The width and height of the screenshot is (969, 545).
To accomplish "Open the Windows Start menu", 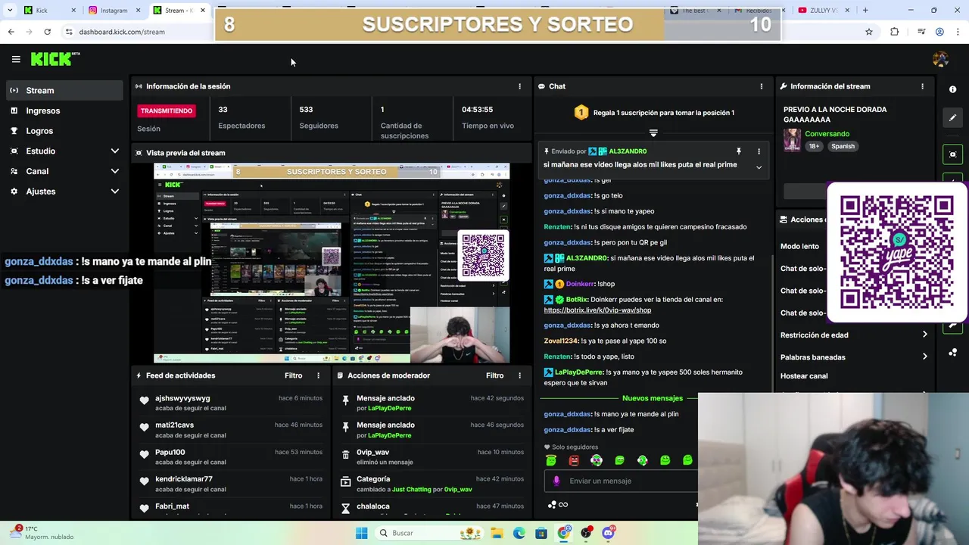I will 361,533.
